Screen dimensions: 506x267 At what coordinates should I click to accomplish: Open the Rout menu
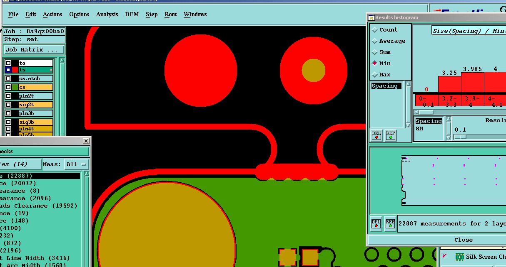pyautogui.click(x=171, y=14)
